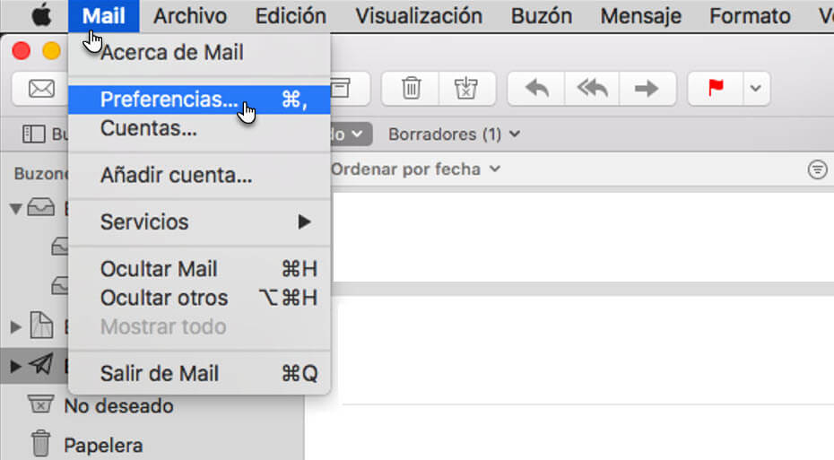Click the junk mail toolbar button

click(x=466, y=88)
